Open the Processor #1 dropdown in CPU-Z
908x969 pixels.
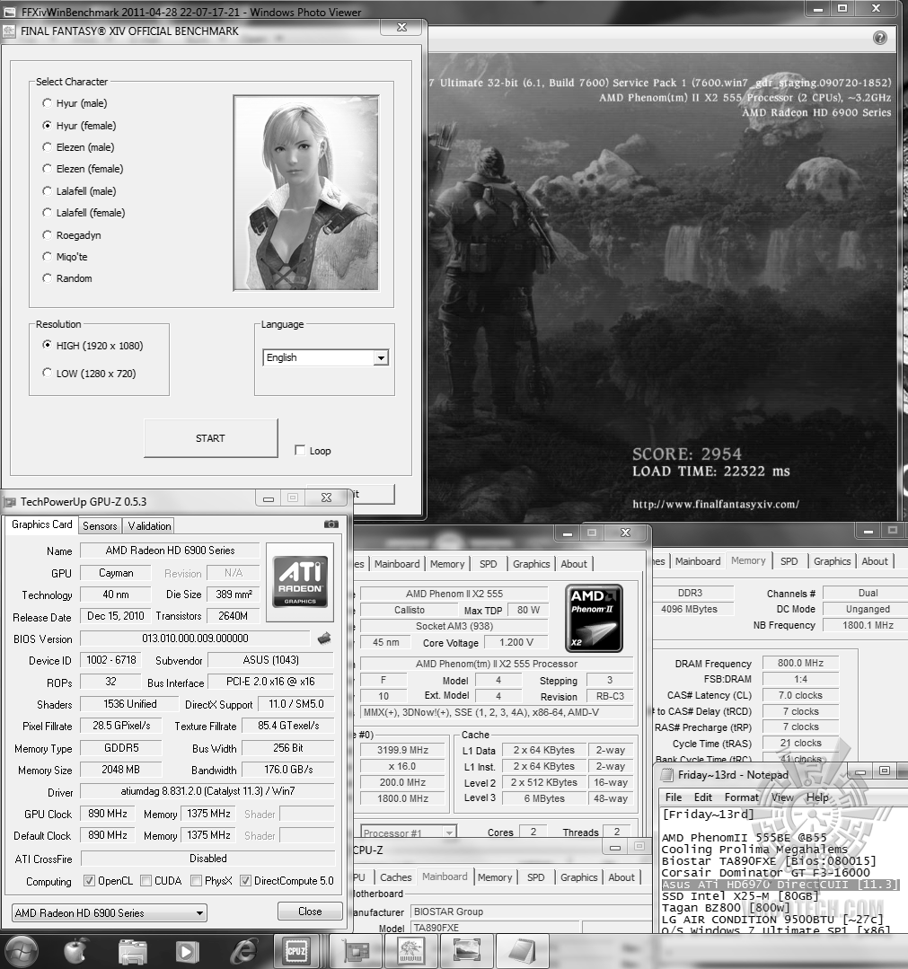tap(409, 832)
